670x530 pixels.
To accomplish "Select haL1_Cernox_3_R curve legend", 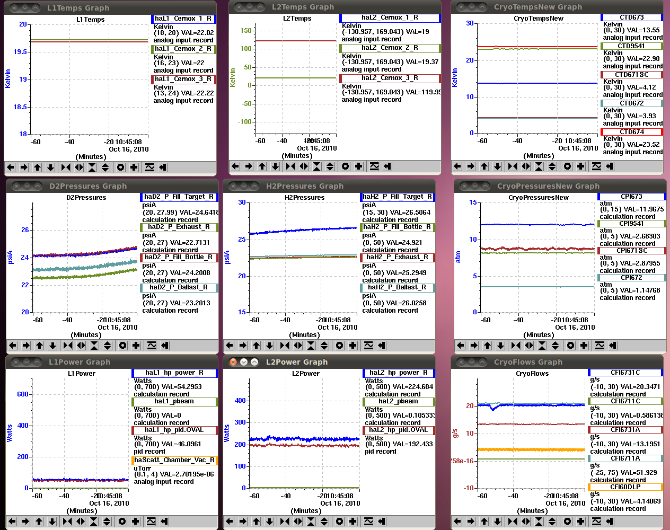I will (x=183, y=79).
